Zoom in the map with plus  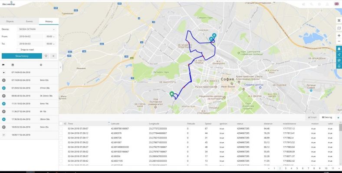tap(339, 35)
